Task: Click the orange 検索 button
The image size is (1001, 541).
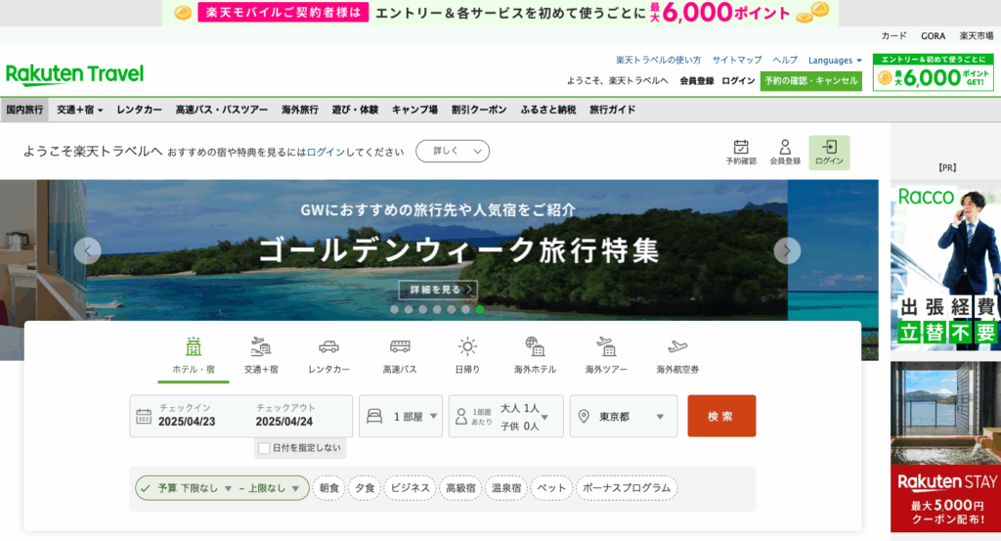Action: [721, 416]
